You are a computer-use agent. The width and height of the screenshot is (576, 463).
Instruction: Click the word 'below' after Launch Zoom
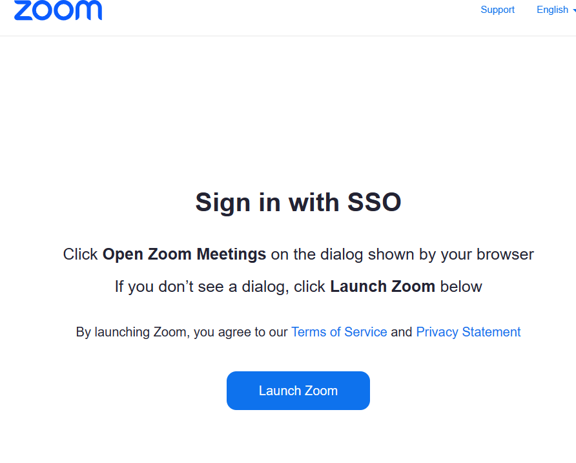click(x=461, y=287)
